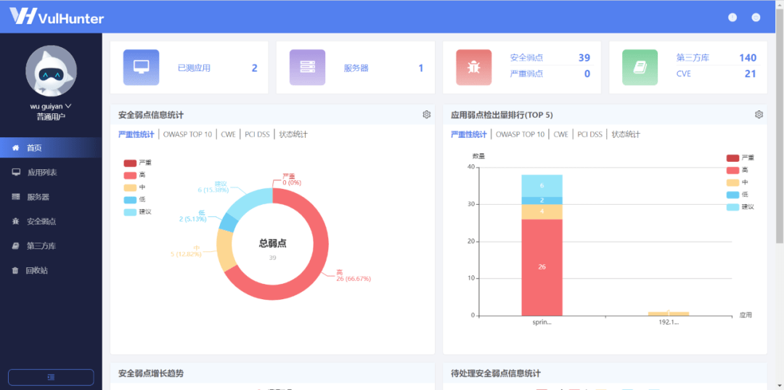Toggle 严重 legend swatch in bar chart
The width and height of the screenshot is (784, 390).
click(732, 158)
